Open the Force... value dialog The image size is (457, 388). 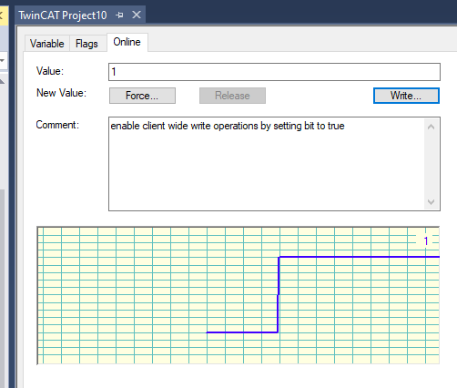point(142,96)
